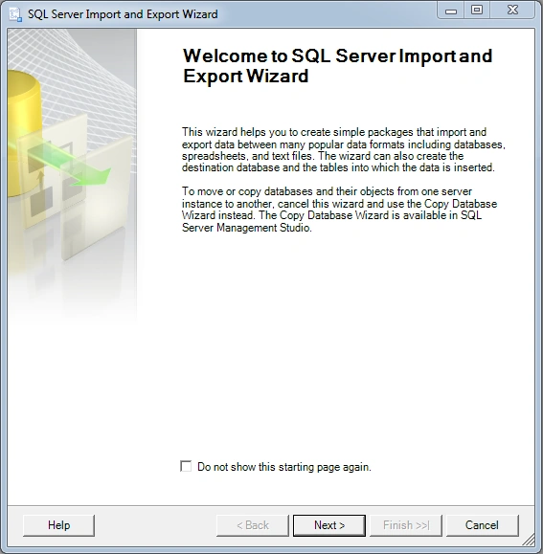
Task: Click the window resize grip corner
Action: point(530,540)
